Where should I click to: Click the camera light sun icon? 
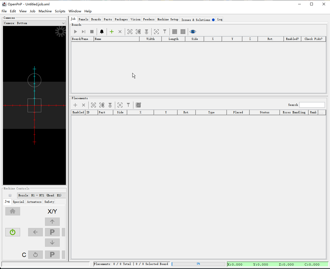pos(61,32)
